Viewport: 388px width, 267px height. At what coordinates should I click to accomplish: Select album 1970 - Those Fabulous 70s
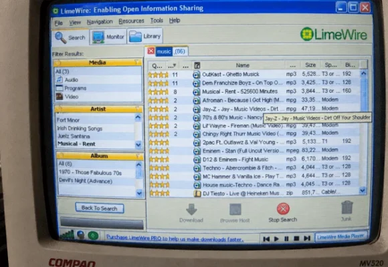(90, 173)
